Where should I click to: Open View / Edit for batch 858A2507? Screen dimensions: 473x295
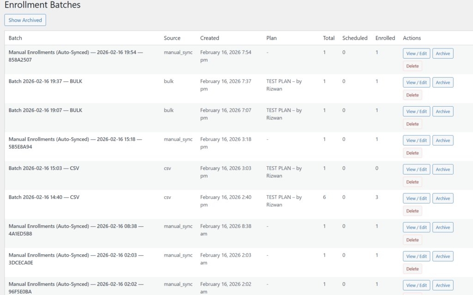coord(416,54)
